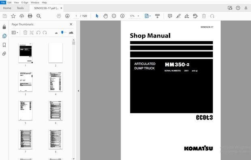This screenshot has height=160, width=251.
Task: Go to previous page arrow
Action: click(x=59, y=16)
